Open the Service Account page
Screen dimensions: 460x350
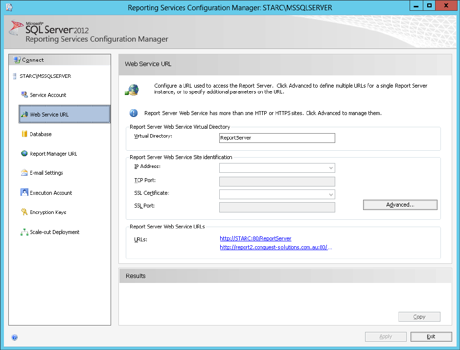[x=48, y=95]
